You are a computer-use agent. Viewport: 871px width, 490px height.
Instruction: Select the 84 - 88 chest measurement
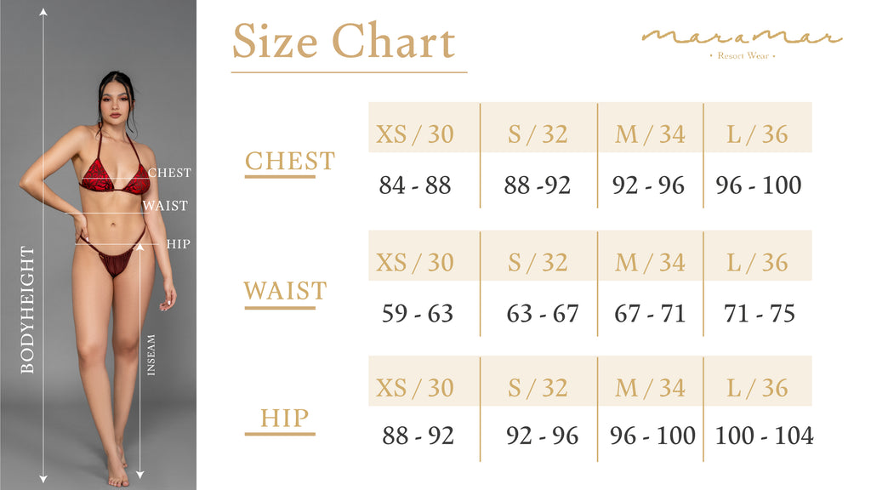click(415, 185)
